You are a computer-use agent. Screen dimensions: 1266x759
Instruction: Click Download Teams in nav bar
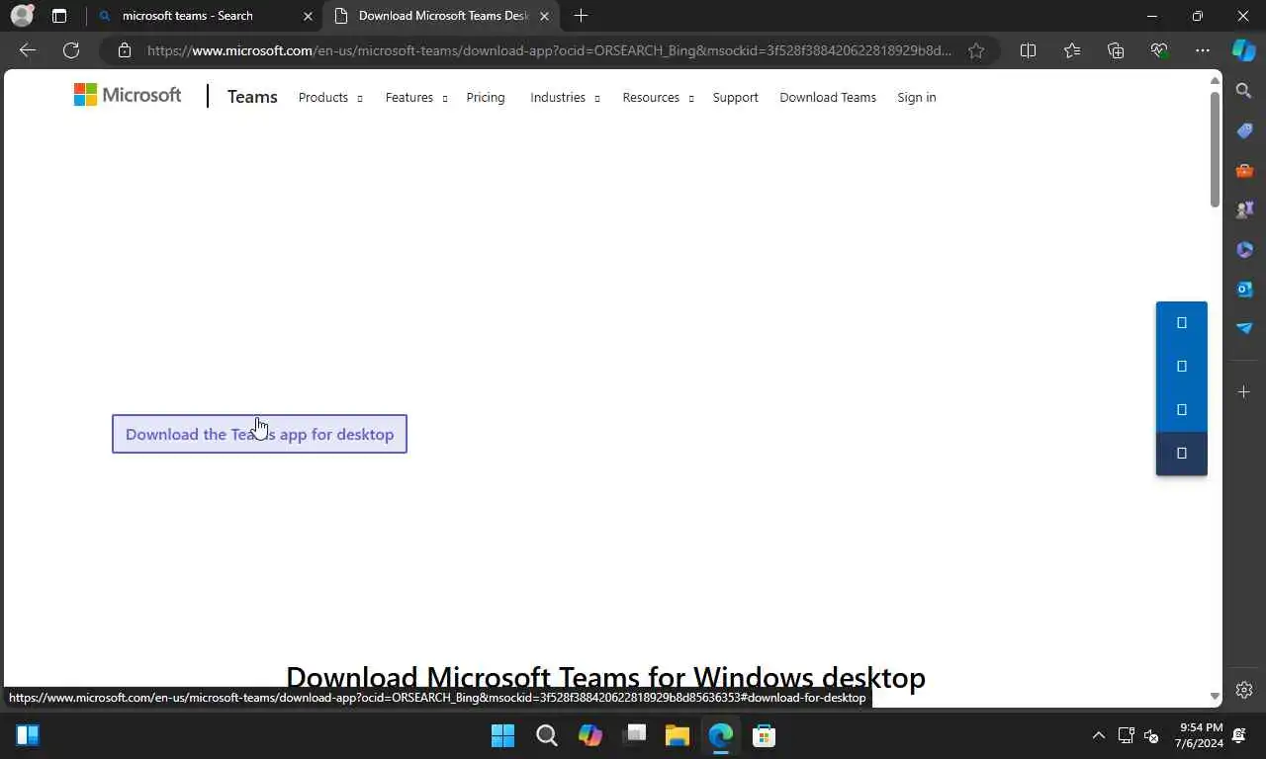[x=828, y=97]
